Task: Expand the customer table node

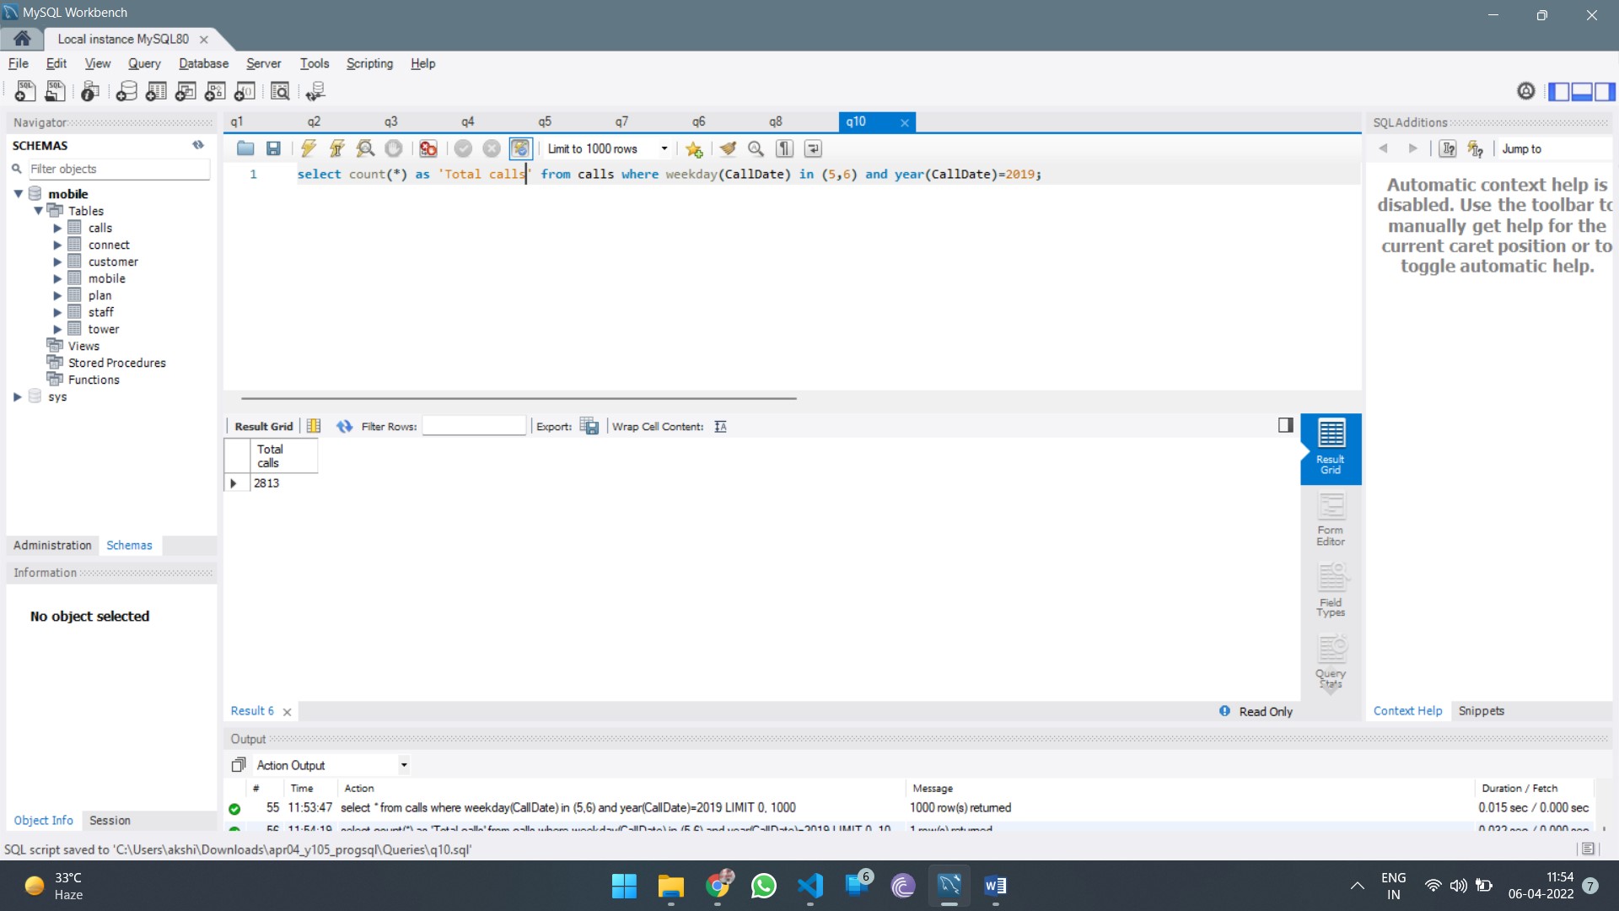Action: click(57, 261)
